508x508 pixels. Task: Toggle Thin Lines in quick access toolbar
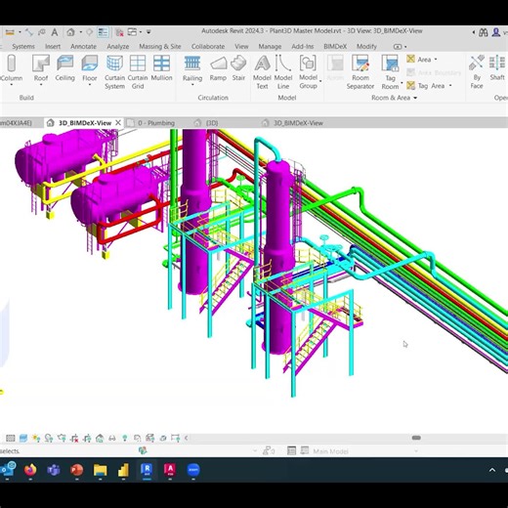click(103, 32)
